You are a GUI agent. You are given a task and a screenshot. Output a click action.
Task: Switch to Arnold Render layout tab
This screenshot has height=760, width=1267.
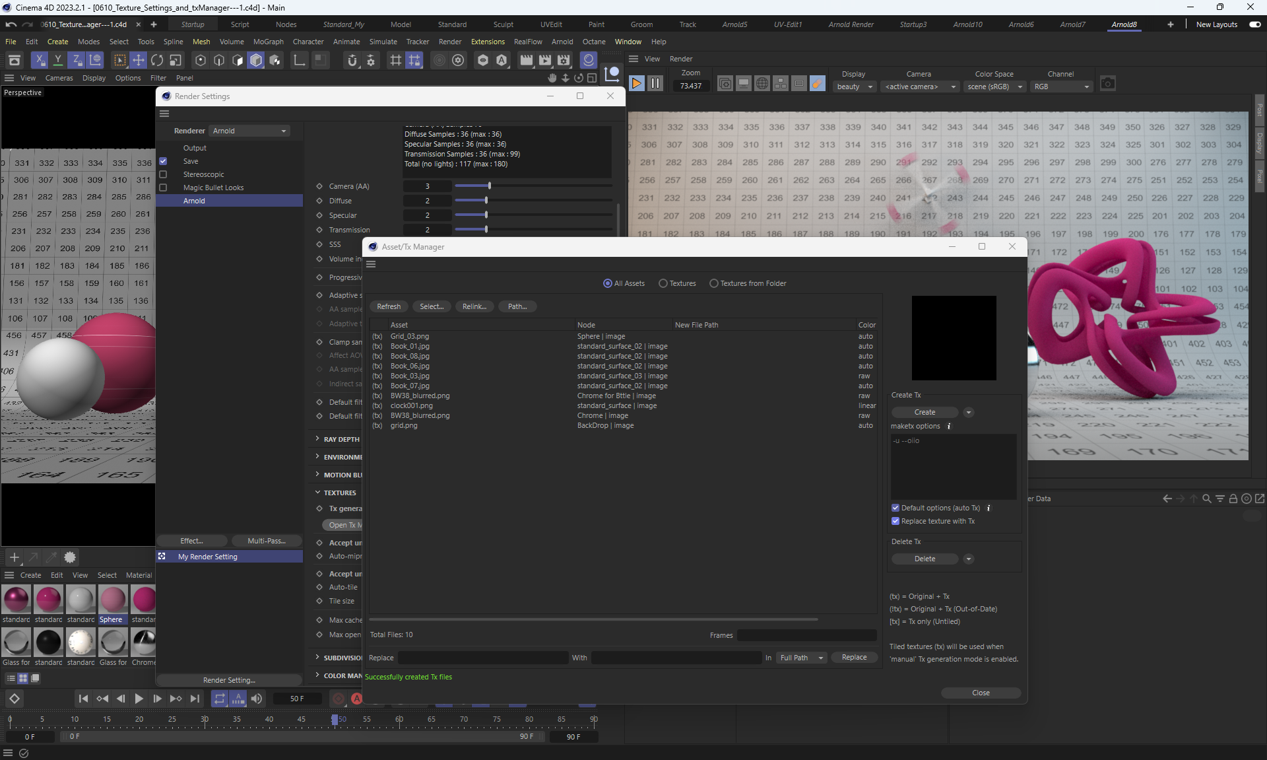tap(851, 24)
